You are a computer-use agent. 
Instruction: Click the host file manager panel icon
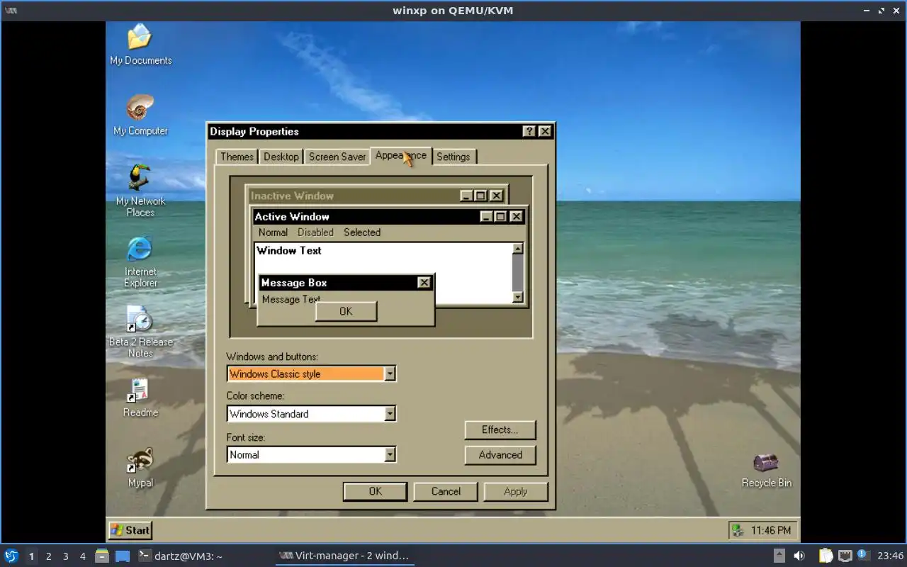click(102, 556)
